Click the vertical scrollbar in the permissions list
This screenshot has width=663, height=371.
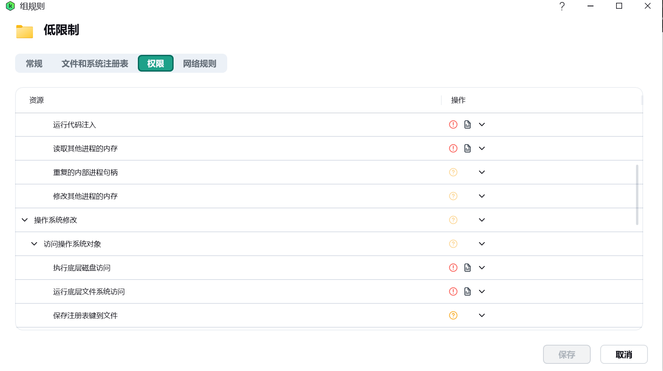coord(637,195)
